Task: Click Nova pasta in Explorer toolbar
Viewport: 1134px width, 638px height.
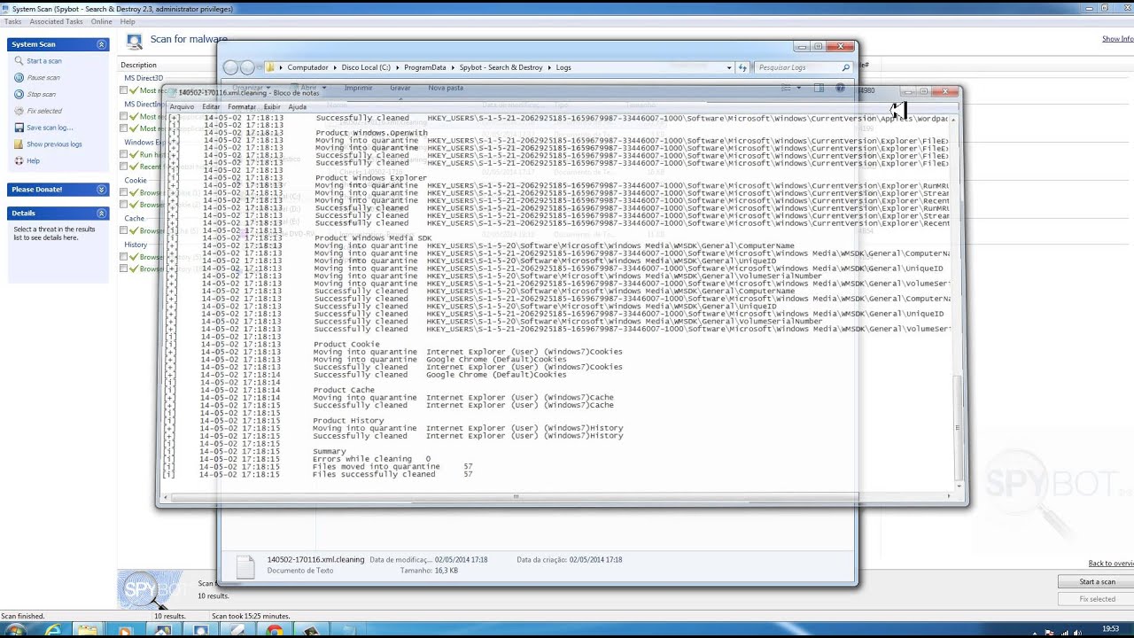Action: (x=446, y=88)
